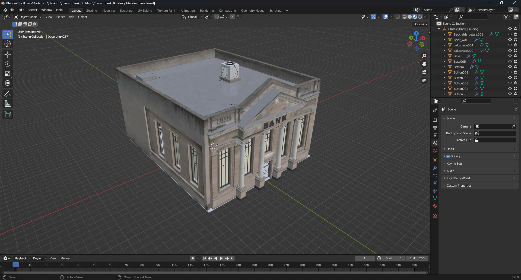Image resolution: width=521 pixels, height=280 pixels.
Task: Expand Back_side_details001 tree item
Action: pyautogui.click(x=444, y=34)
